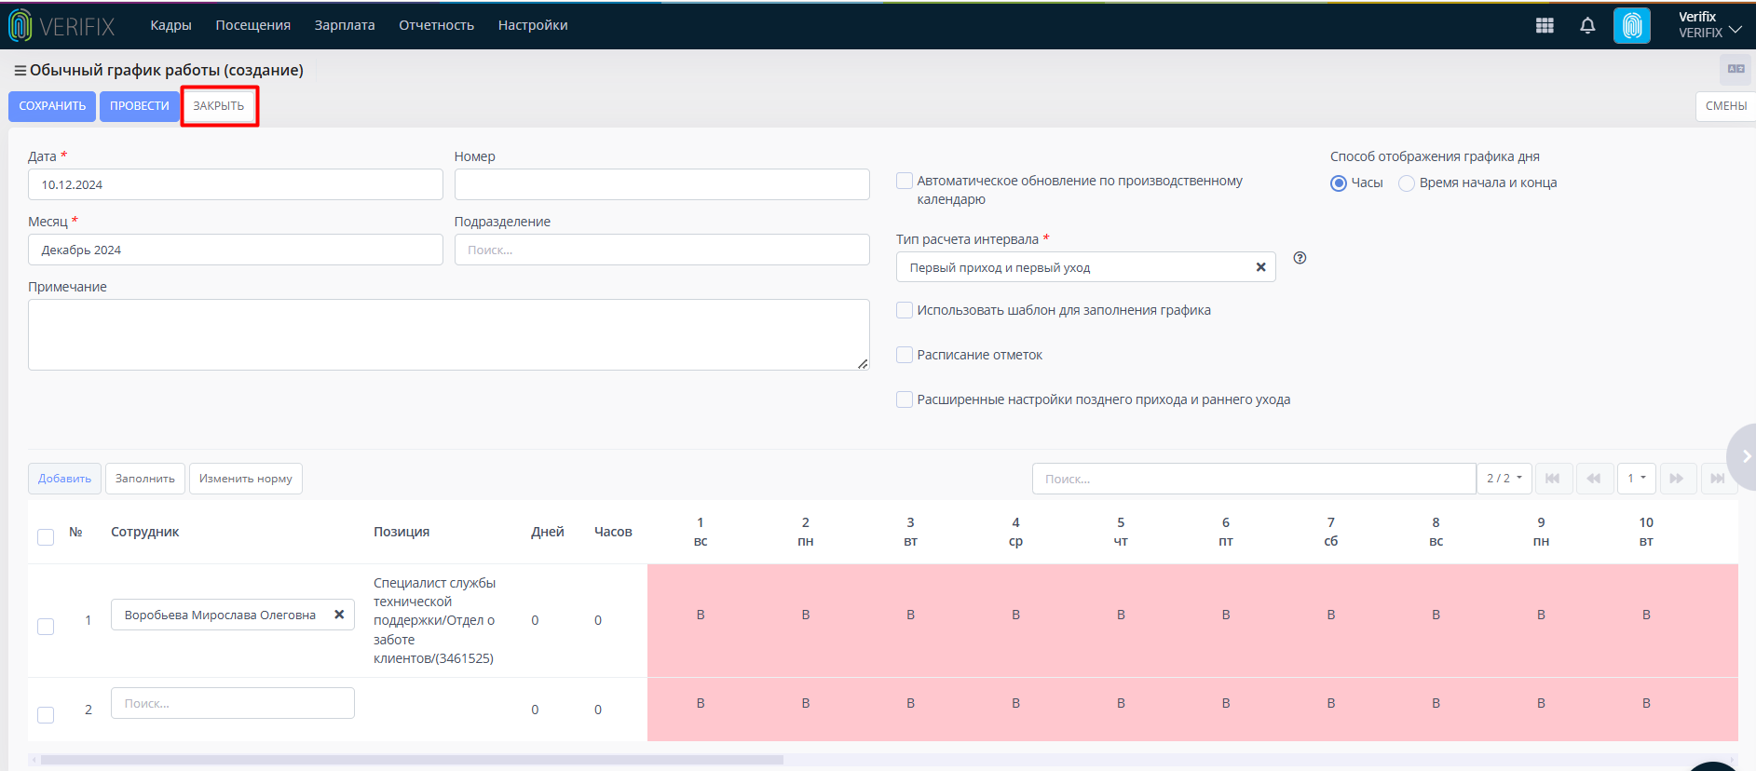This screenshot has width=1756, height=771.
Task: Click the Заполнить button
Action: pyautogui.click(x=145, y=479)
